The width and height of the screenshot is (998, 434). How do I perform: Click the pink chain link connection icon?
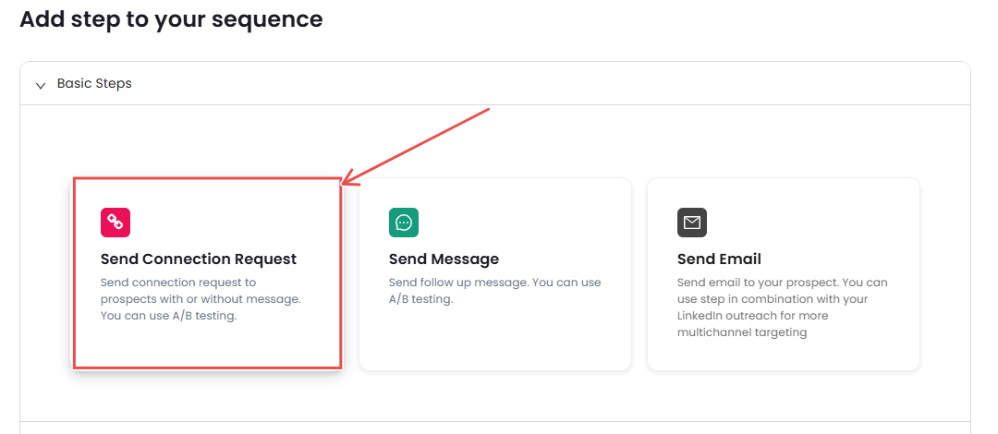pyautogui.click(x=116, y=223)
